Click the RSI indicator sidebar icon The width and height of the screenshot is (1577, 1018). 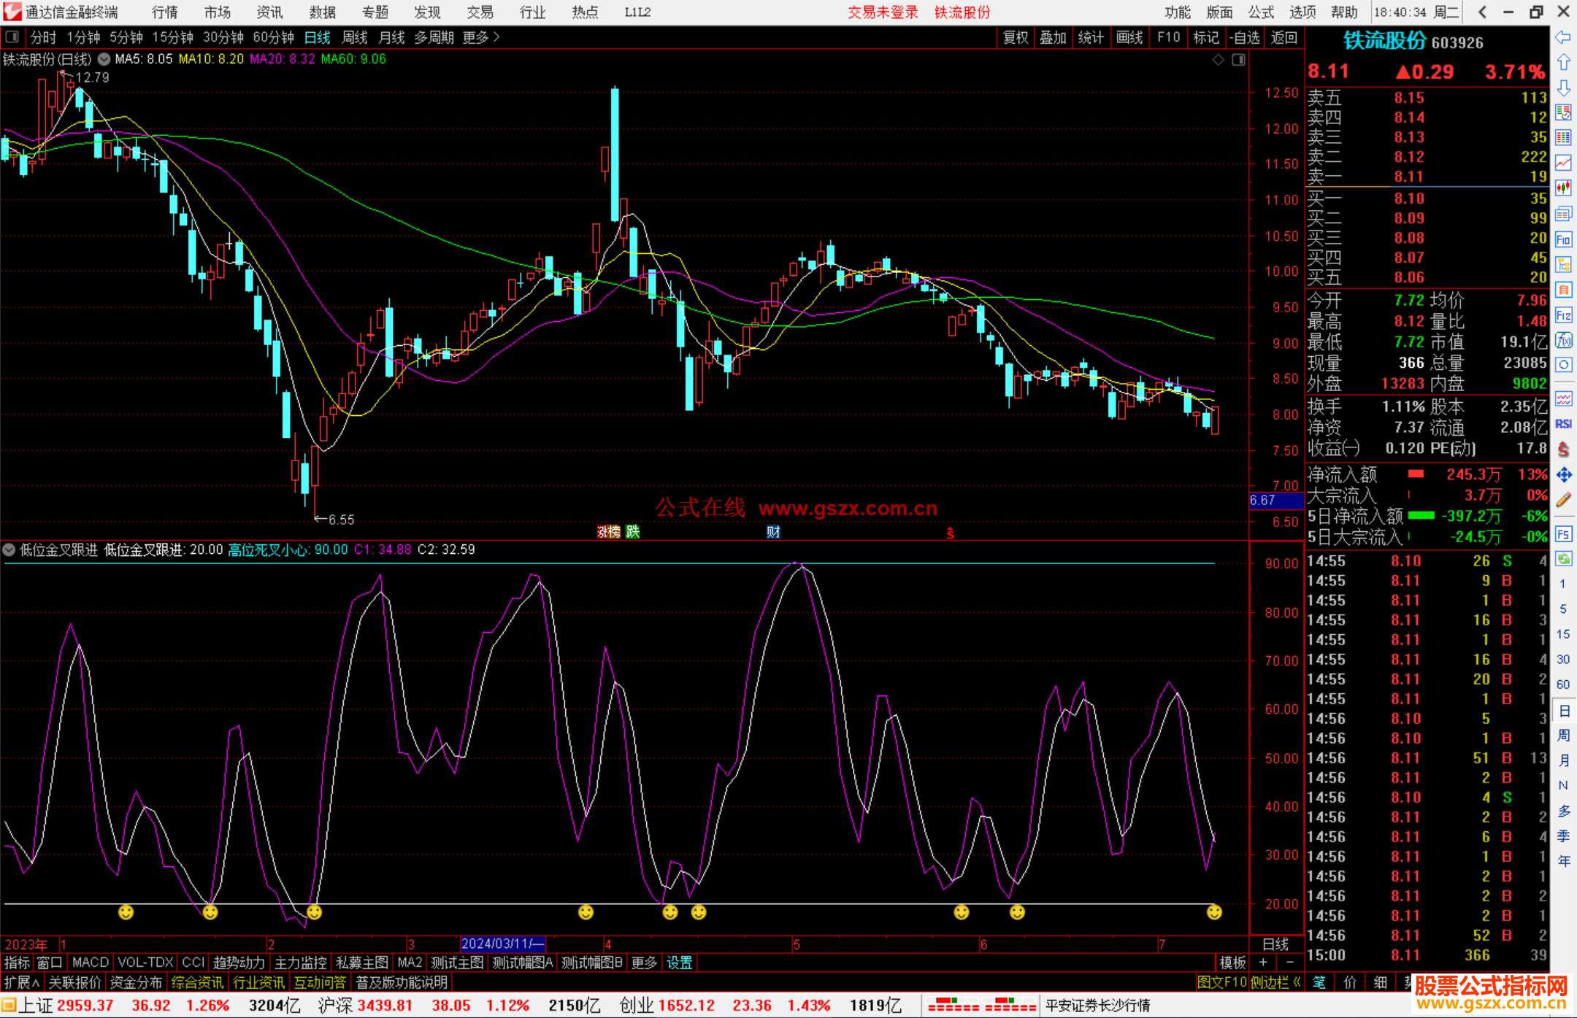tap(1563, 423)
